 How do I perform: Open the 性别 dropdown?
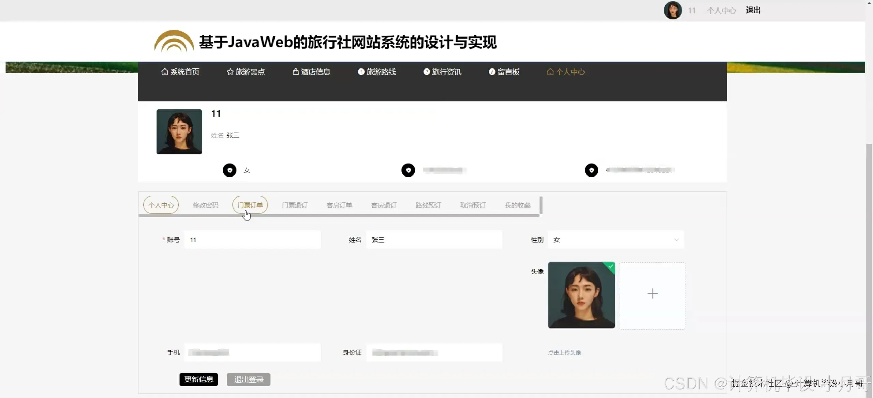click(x=615, y=240)
